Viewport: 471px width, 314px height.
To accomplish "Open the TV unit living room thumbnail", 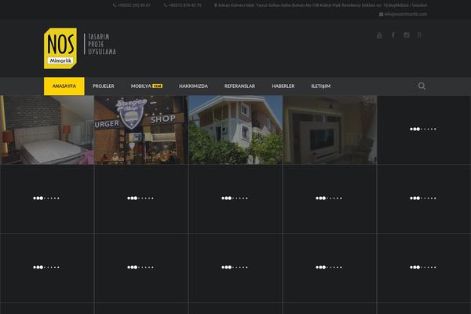I will [330, 130].
